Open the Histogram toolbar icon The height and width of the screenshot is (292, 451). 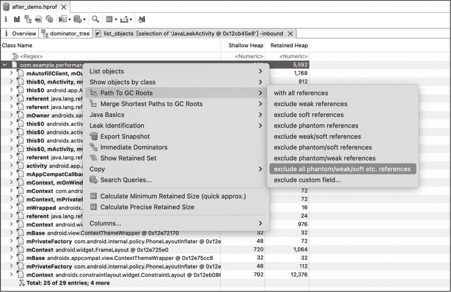[17, 19]
